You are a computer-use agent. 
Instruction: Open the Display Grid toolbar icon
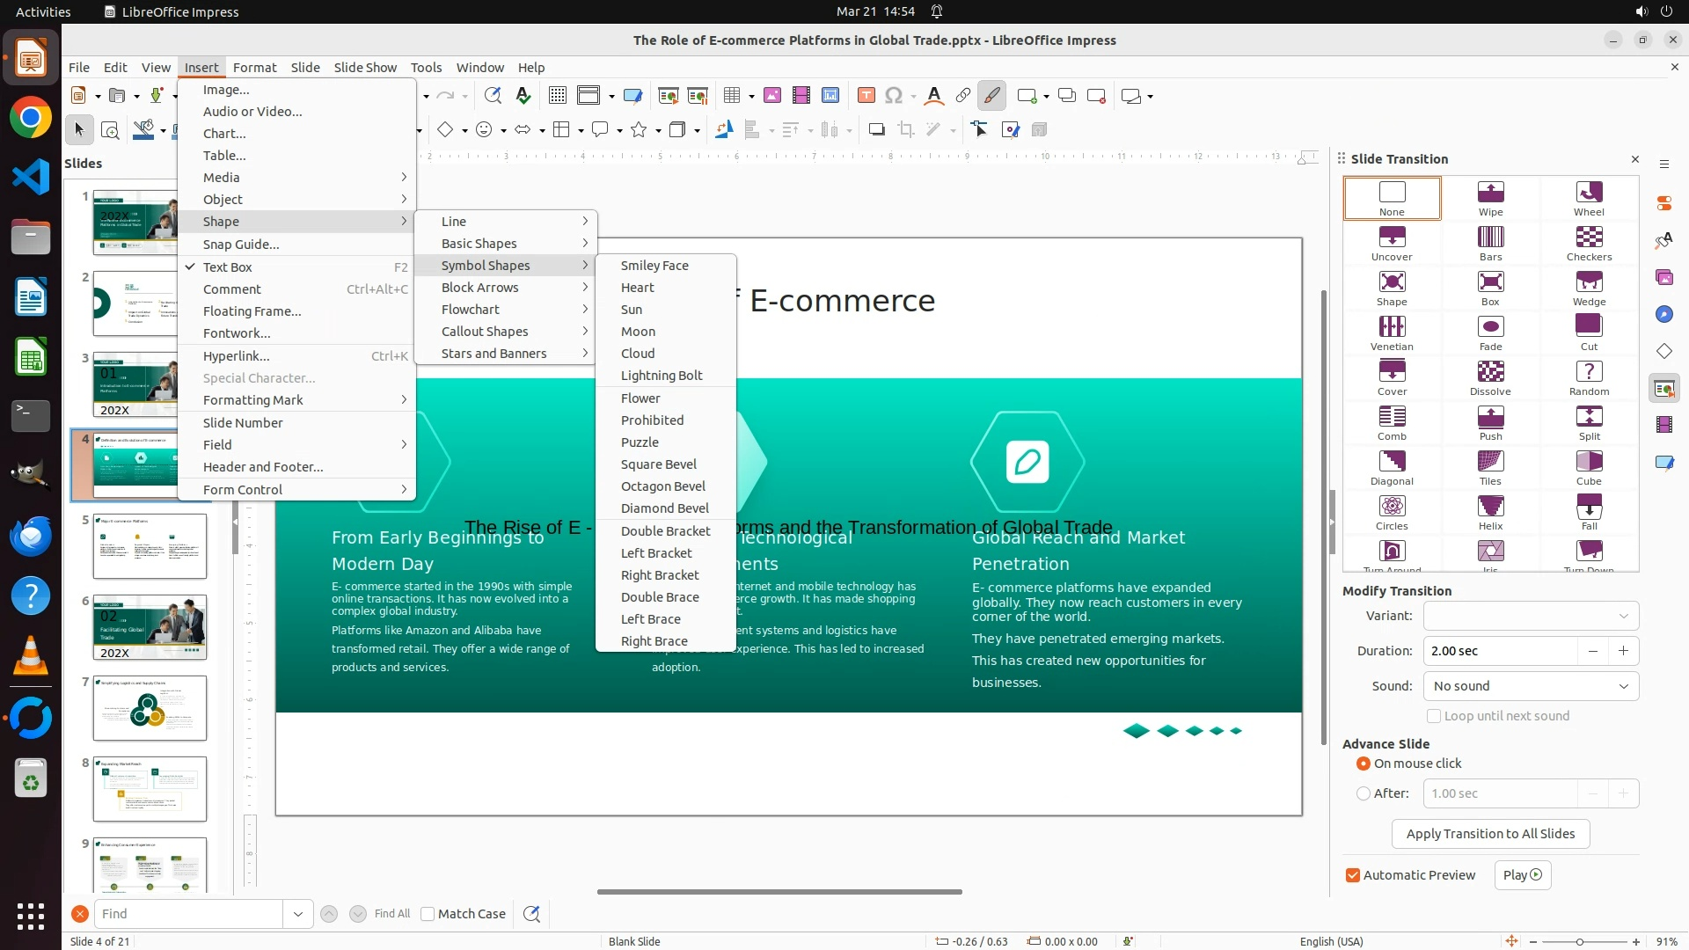[558, 96]
